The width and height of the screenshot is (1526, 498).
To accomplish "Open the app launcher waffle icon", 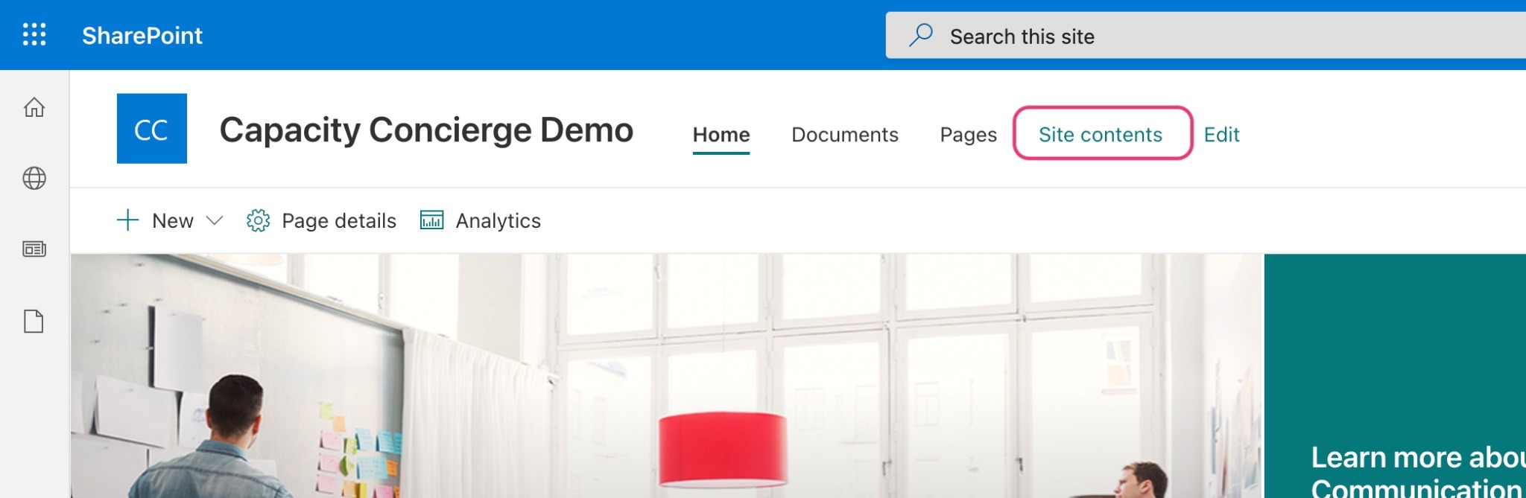I will click(34, 35).
